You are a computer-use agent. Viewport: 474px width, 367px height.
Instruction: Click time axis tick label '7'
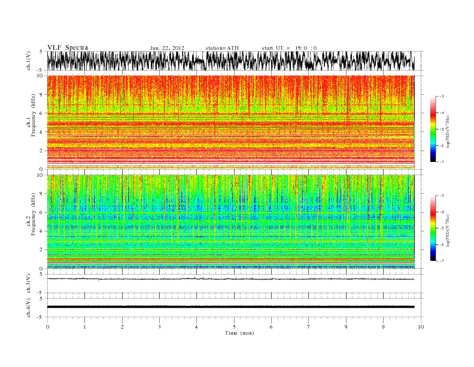click(x=308, y=327)
